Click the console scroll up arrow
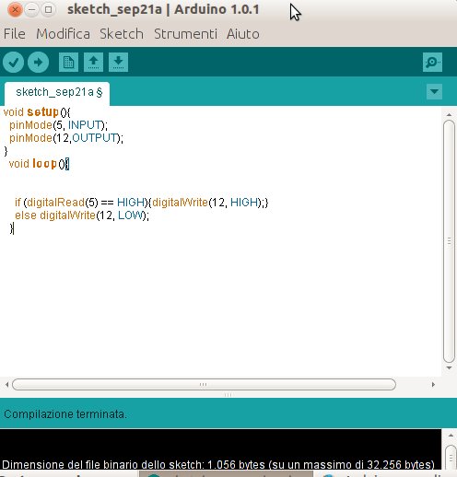Image resolution: width=457 pixels, height=477 pixels. point(451,436)
